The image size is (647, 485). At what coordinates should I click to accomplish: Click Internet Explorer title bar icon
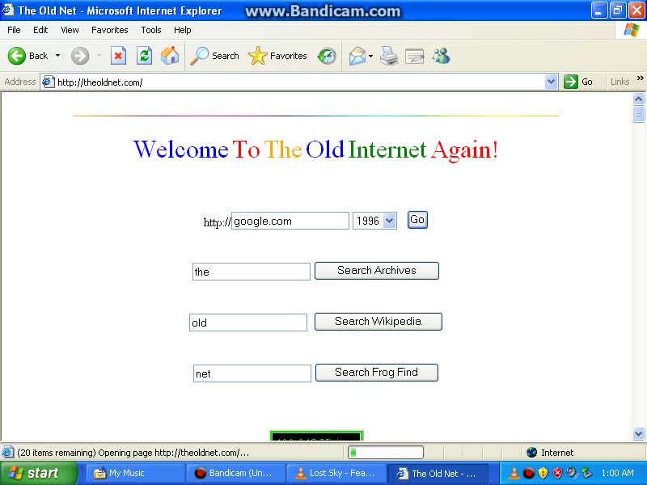[x=8, y=10]
